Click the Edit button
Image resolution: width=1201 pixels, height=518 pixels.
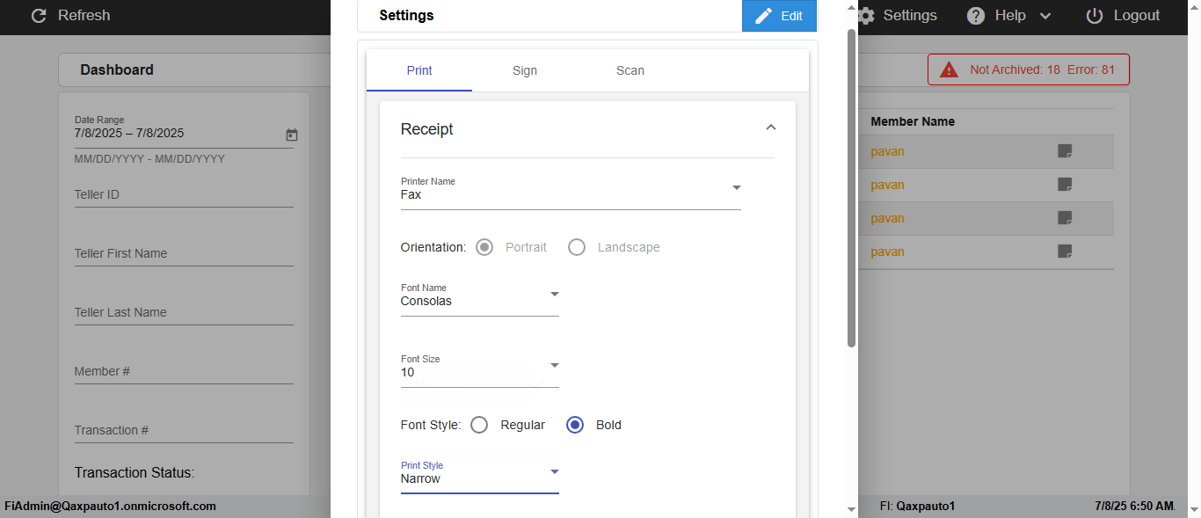[x=779, y=16]
